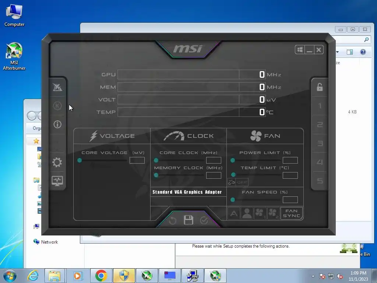Viewport: 377px width, 283px height.
Task: Close the MSI Afterburner window
Action: click(319, 50)
